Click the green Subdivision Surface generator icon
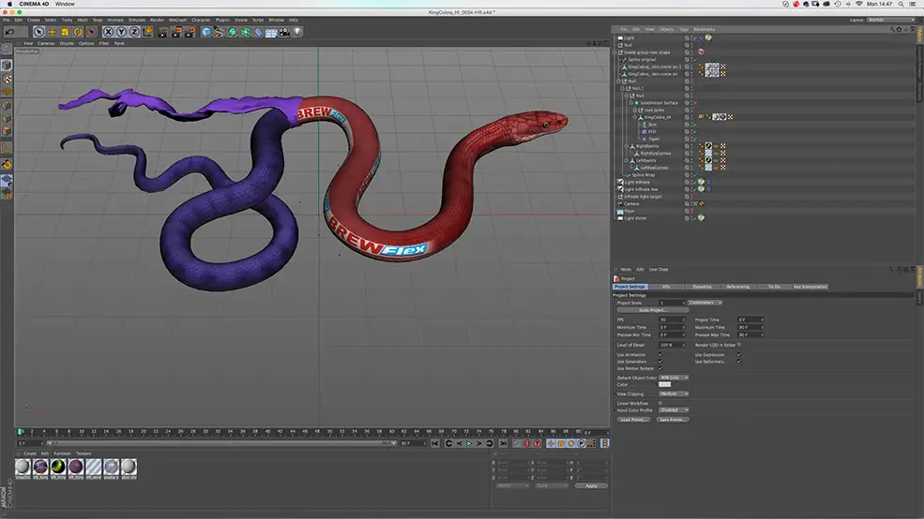 tap(233, 32)
